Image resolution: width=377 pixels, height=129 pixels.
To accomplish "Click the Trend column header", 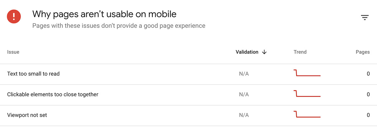I will pyautogui.click(x=300, y=52).
